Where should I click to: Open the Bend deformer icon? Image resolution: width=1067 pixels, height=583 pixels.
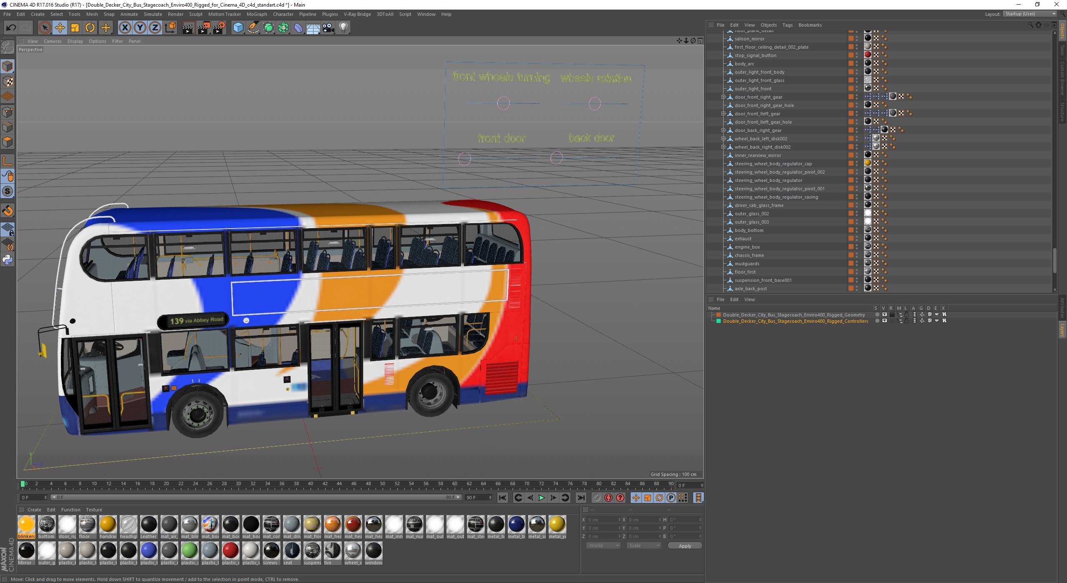298,27
